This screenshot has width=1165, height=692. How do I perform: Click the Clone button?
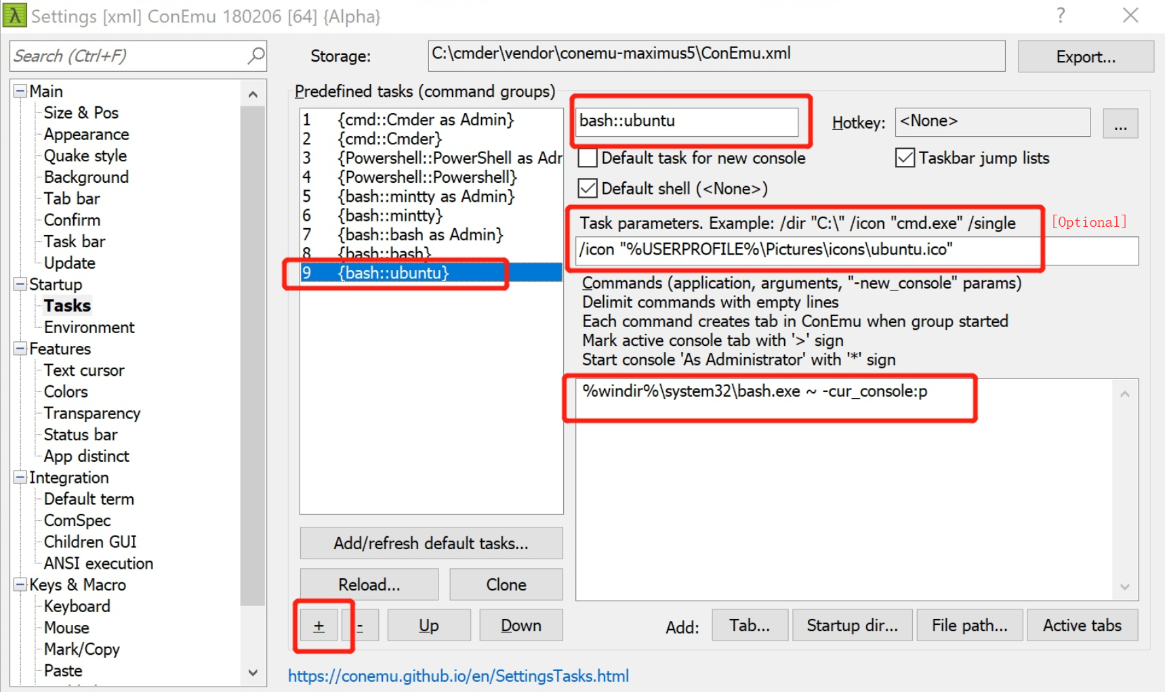click(506, 584)
